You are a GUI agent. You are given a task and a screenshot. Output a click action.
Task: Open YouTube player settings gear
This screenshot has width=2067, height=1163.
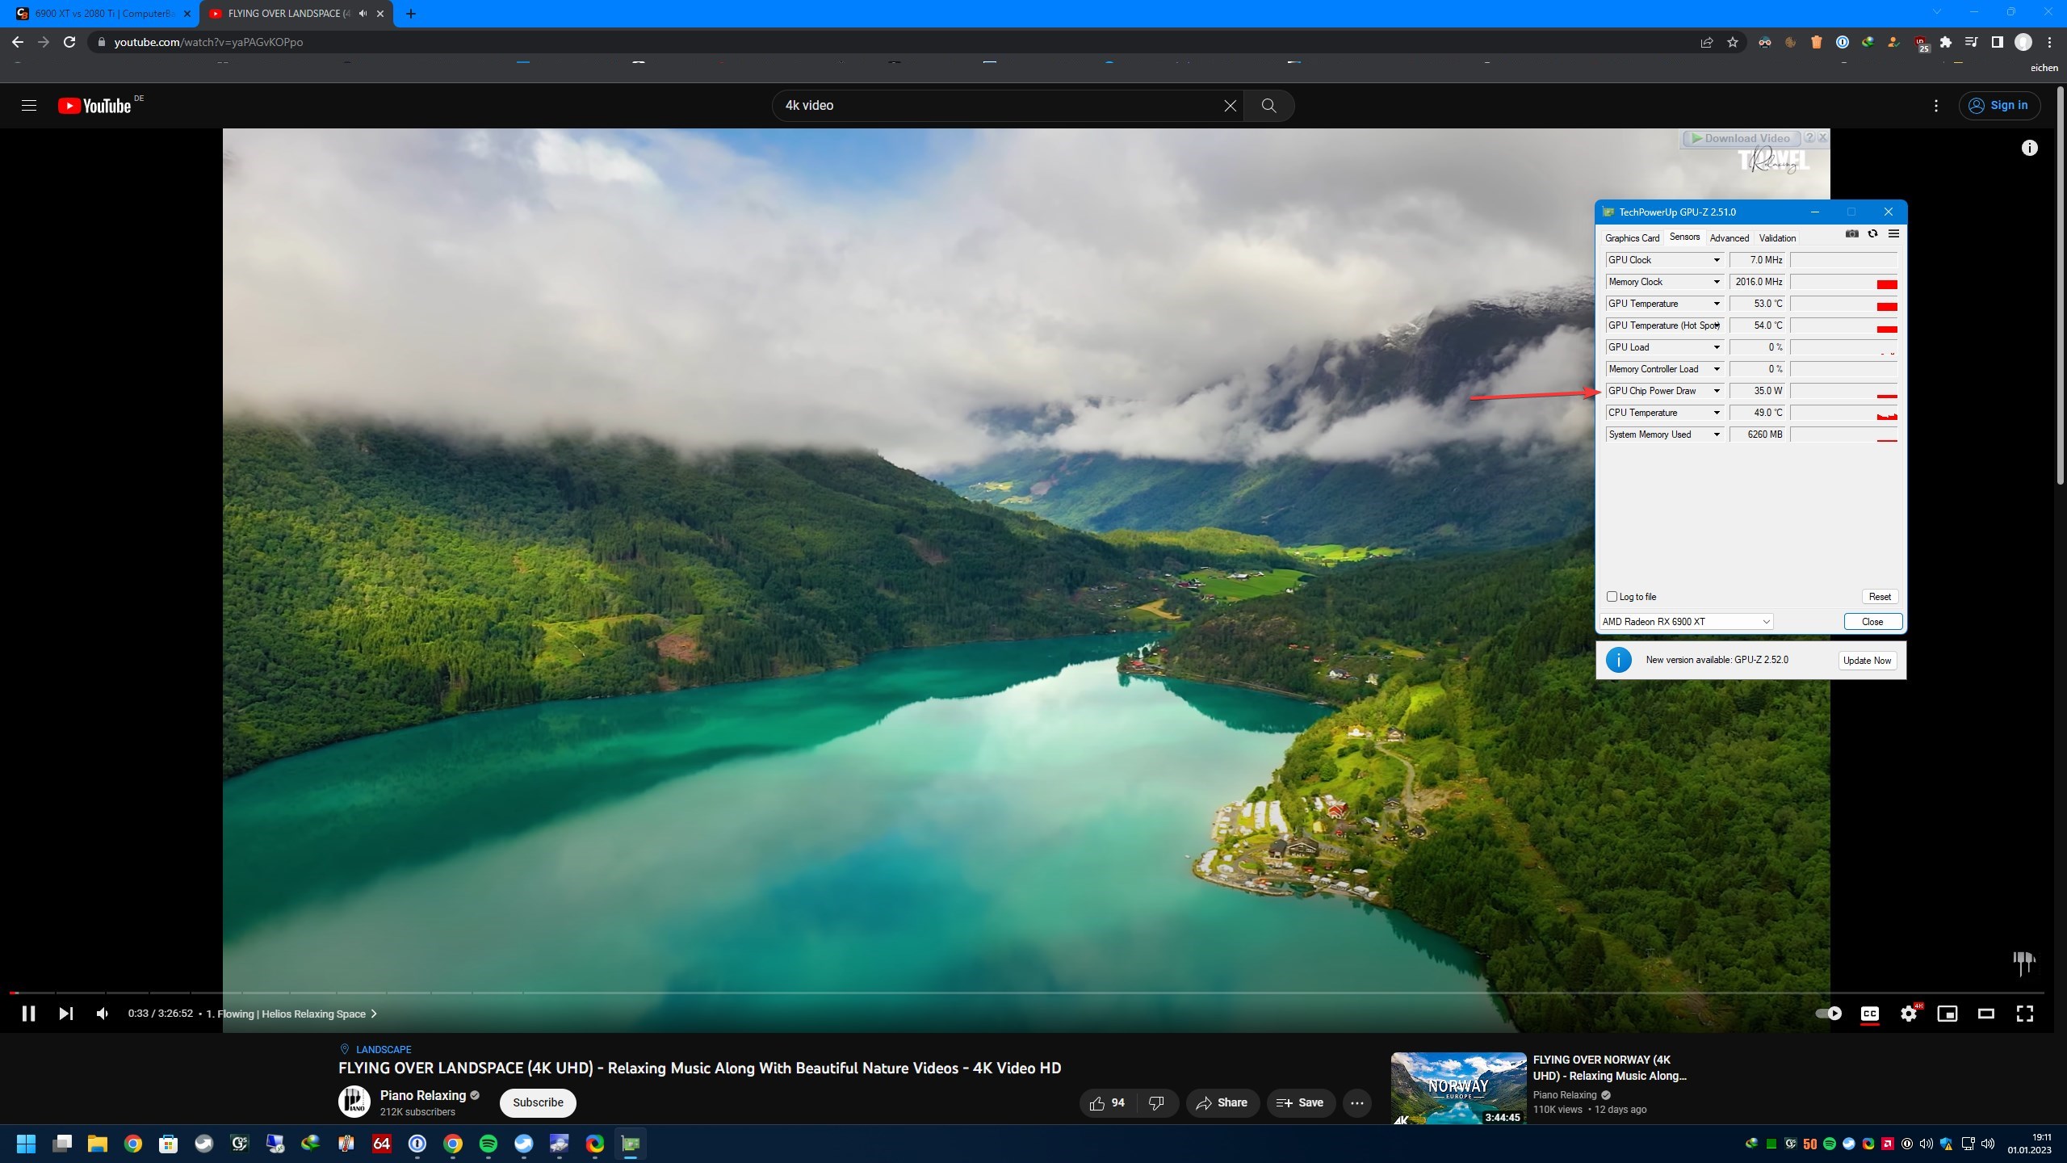point(1909,1014)
